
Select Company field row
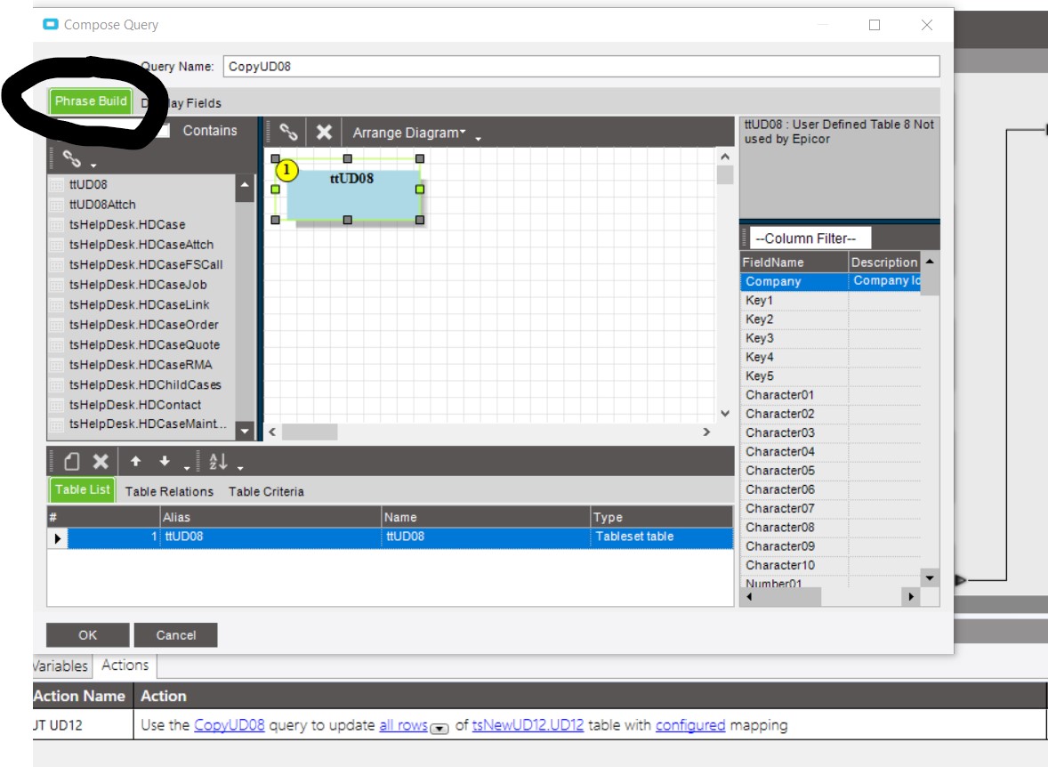(830, 281)
